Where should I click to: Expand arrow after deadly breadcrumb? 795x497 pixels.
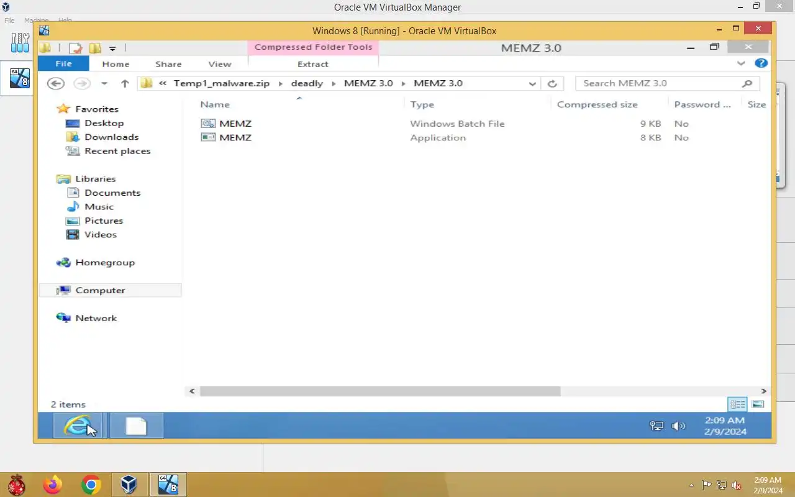point(334,83)
